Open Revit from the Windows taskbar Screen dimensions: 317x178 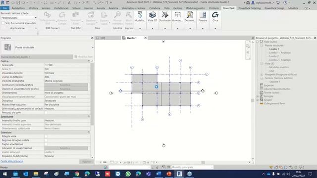179,174
